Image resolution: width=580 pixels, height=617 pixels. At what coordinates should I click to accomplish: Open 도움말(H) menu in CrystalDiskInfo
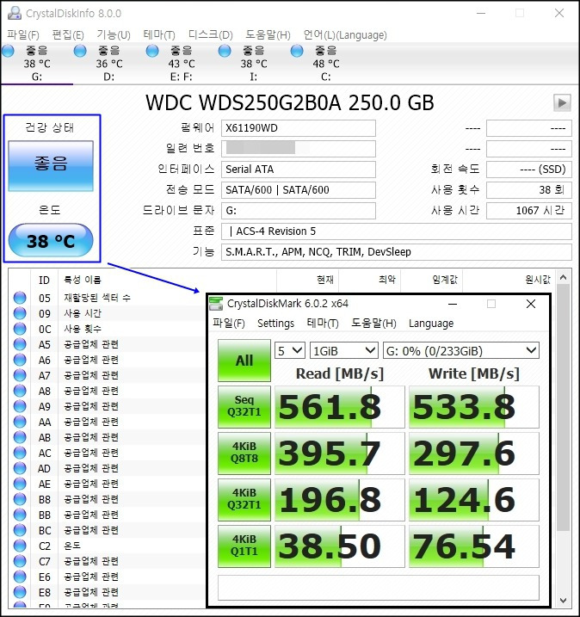point(268,35)
